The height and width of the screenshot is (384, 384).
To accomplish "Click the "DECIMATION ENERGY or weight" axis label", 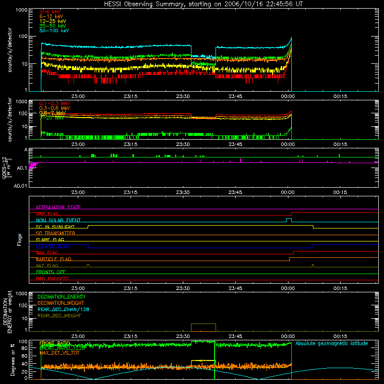I will 7,312.
